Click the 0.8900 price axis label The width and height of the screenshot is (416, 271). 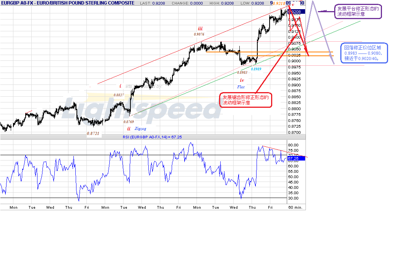pyautogui.click(x=294, y=85)
